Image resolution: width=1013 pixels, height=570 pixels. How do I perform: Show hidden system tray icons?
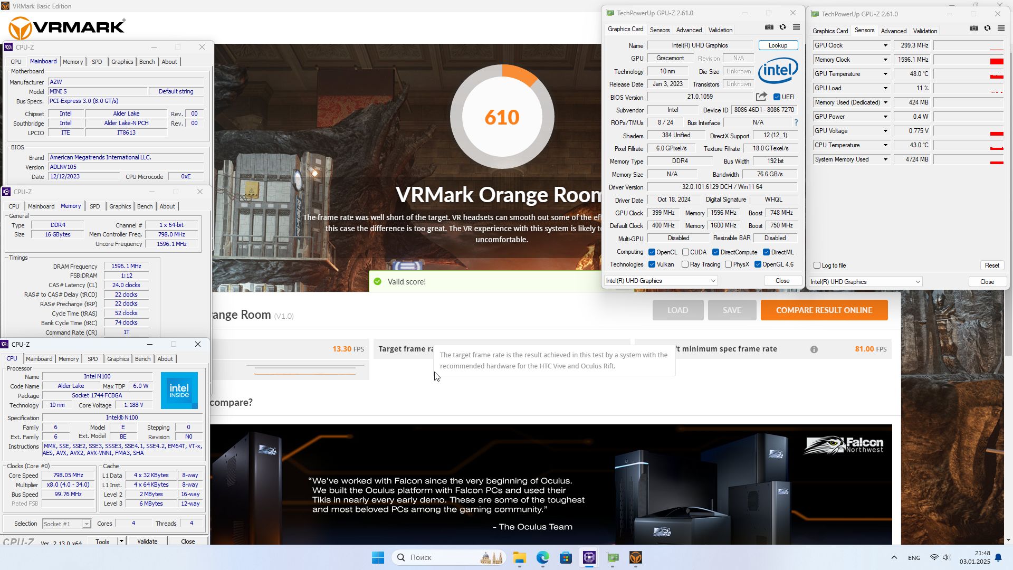[894, 557]
